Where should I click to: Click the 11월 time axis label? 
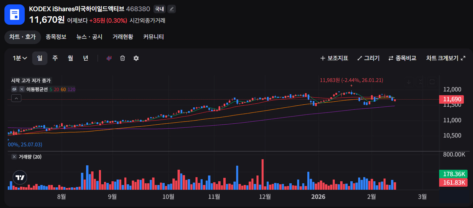pos(214,197)
